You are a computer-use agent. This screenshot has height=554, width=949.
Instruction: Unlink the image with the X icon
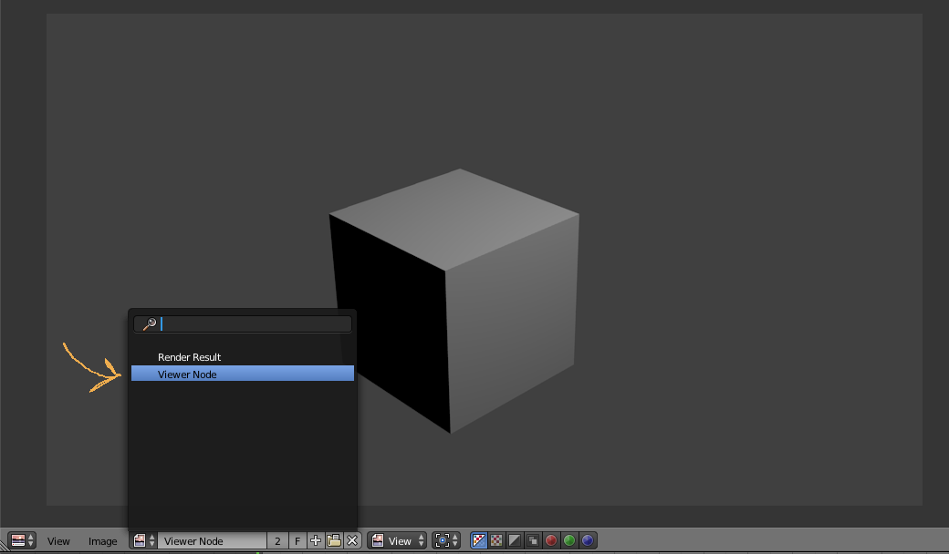tap(352, 540)
